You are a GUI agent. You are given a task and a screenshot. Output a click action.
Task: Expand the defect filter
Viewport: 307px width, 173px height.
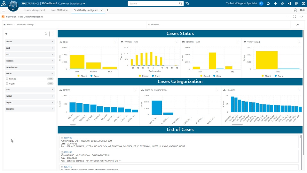[x=29, y=42]
